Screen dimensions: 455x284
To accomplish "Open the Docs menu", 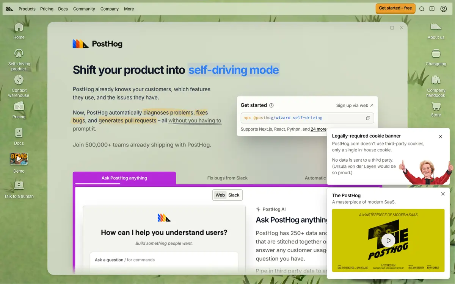I will pos(63,9).
